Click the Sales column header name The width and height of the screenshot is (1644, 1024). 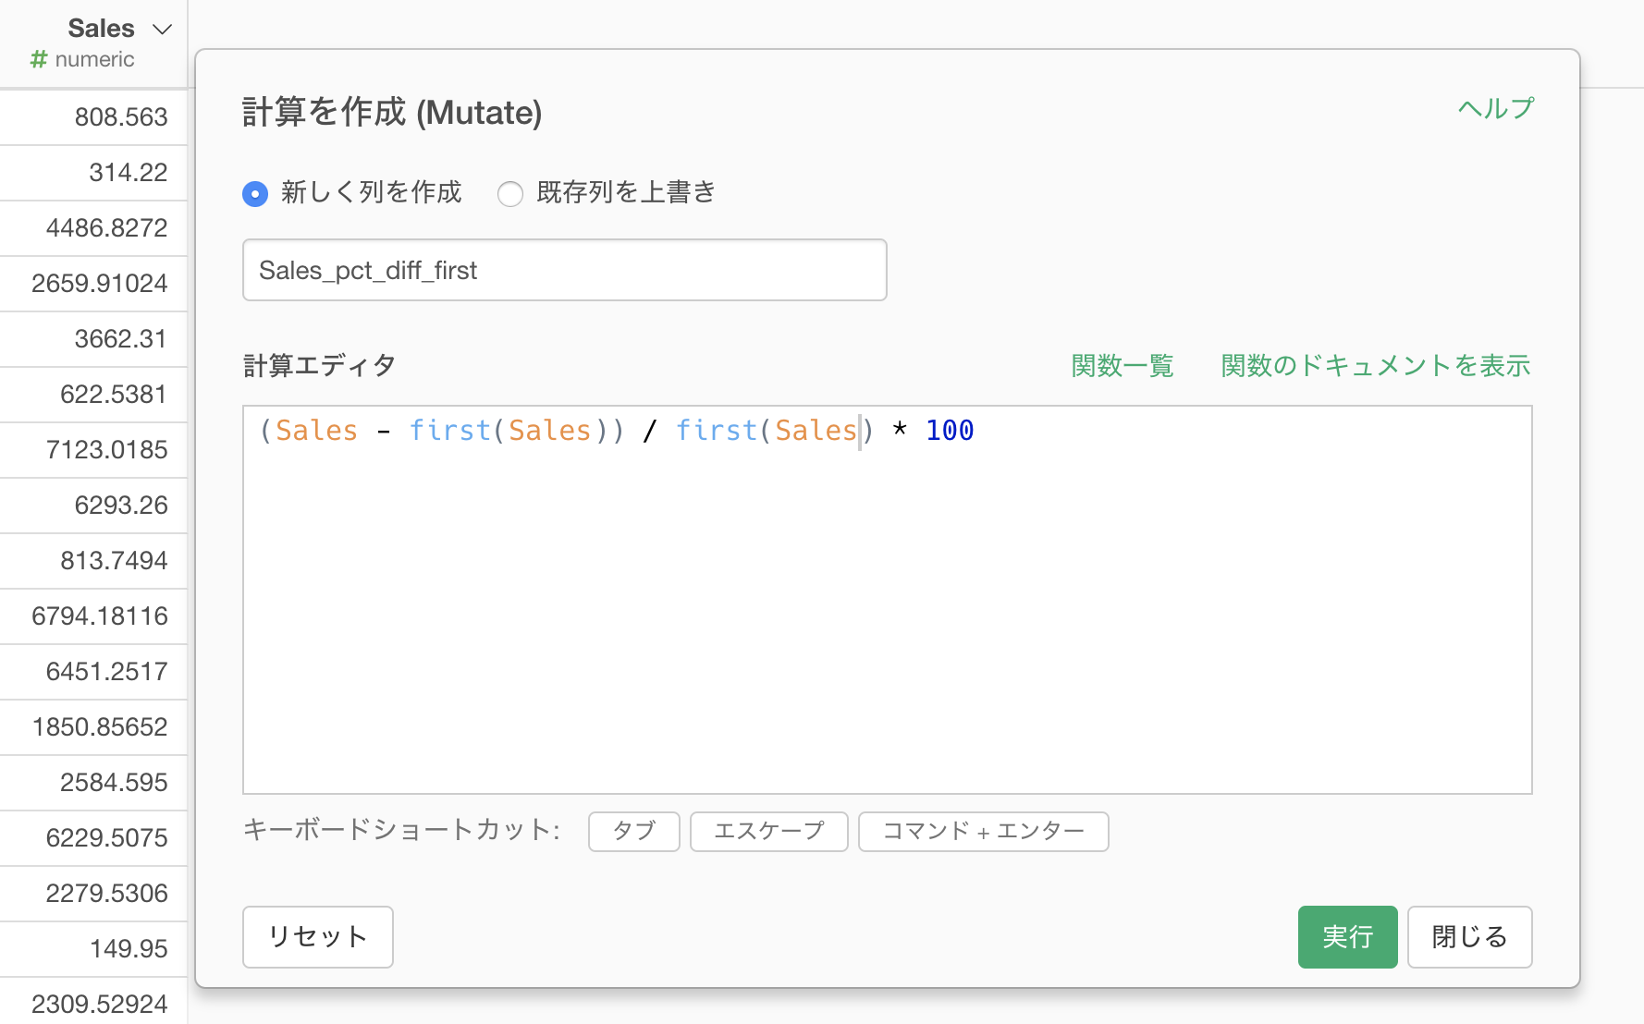[102, 29]
